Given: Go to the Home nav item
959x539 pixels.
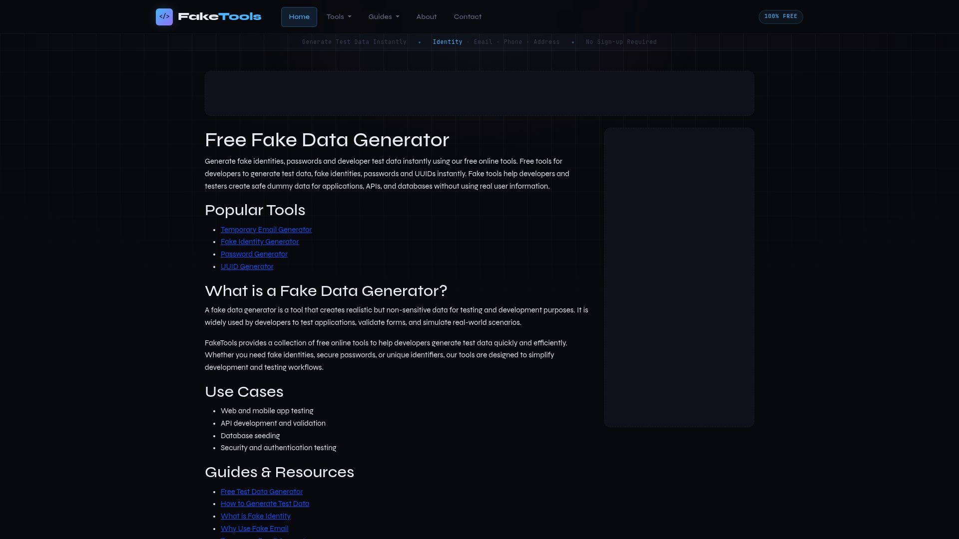Looking at the screenshot, I should [299, 17].
